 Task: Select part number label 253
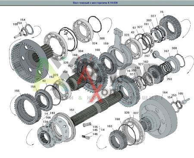[169, 79]
